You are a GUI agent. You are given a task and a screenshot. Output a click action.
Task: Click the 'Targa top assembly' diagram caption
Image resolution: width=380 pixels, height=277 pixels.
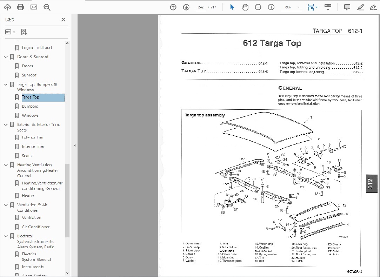coord(205,115)
